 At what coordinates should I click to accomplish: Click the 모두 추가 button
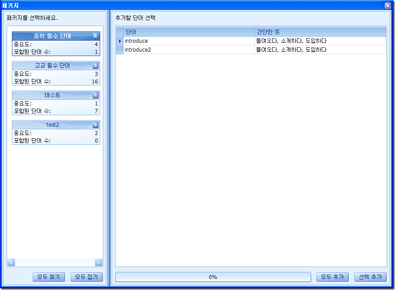[x=332, y=277]
